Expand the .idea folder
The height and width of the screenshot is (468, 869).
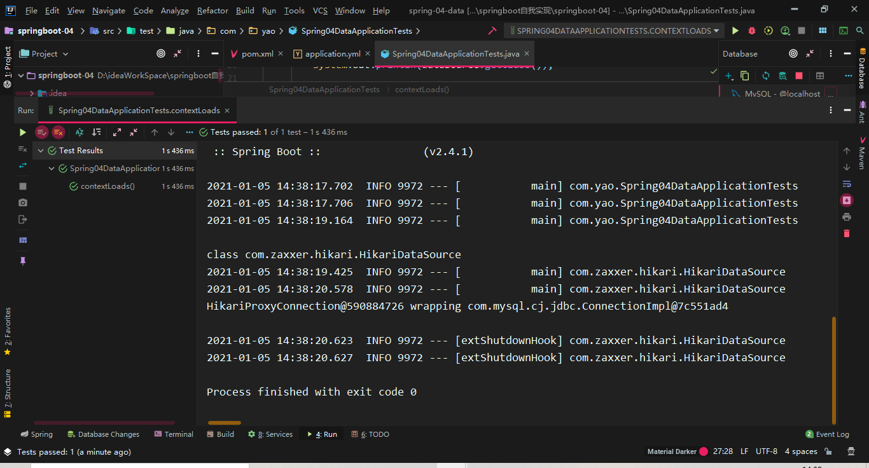pos(32,93)
